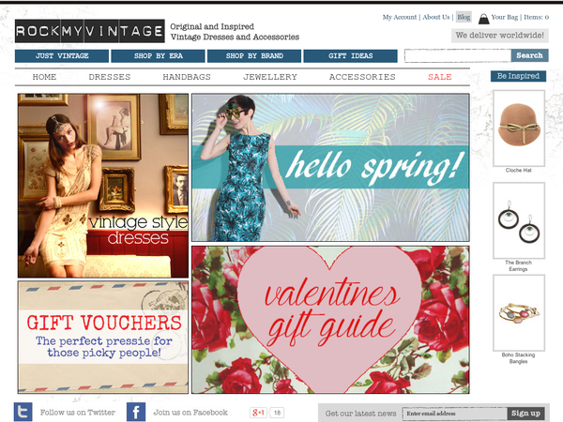
Task: Open Boho Stacking Bangles thumbnail
Action: (519, 312)
